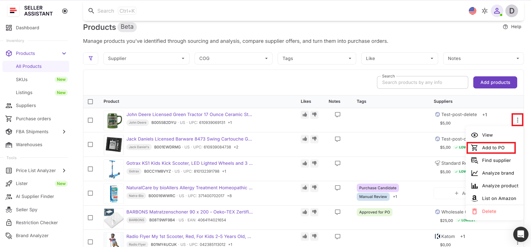The image size is (531, 247).
Task: Dislike the BARBONS product
Action: [x=314, y=212]
